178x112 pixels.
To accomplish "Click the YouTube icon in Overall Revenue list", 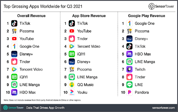I will point(14,39).
